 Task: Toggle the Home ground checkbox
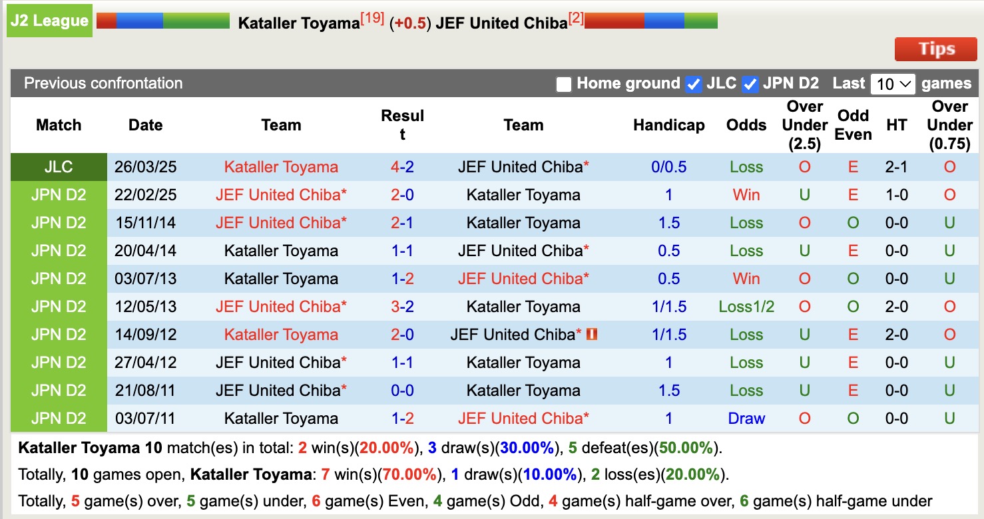(564, 83)
